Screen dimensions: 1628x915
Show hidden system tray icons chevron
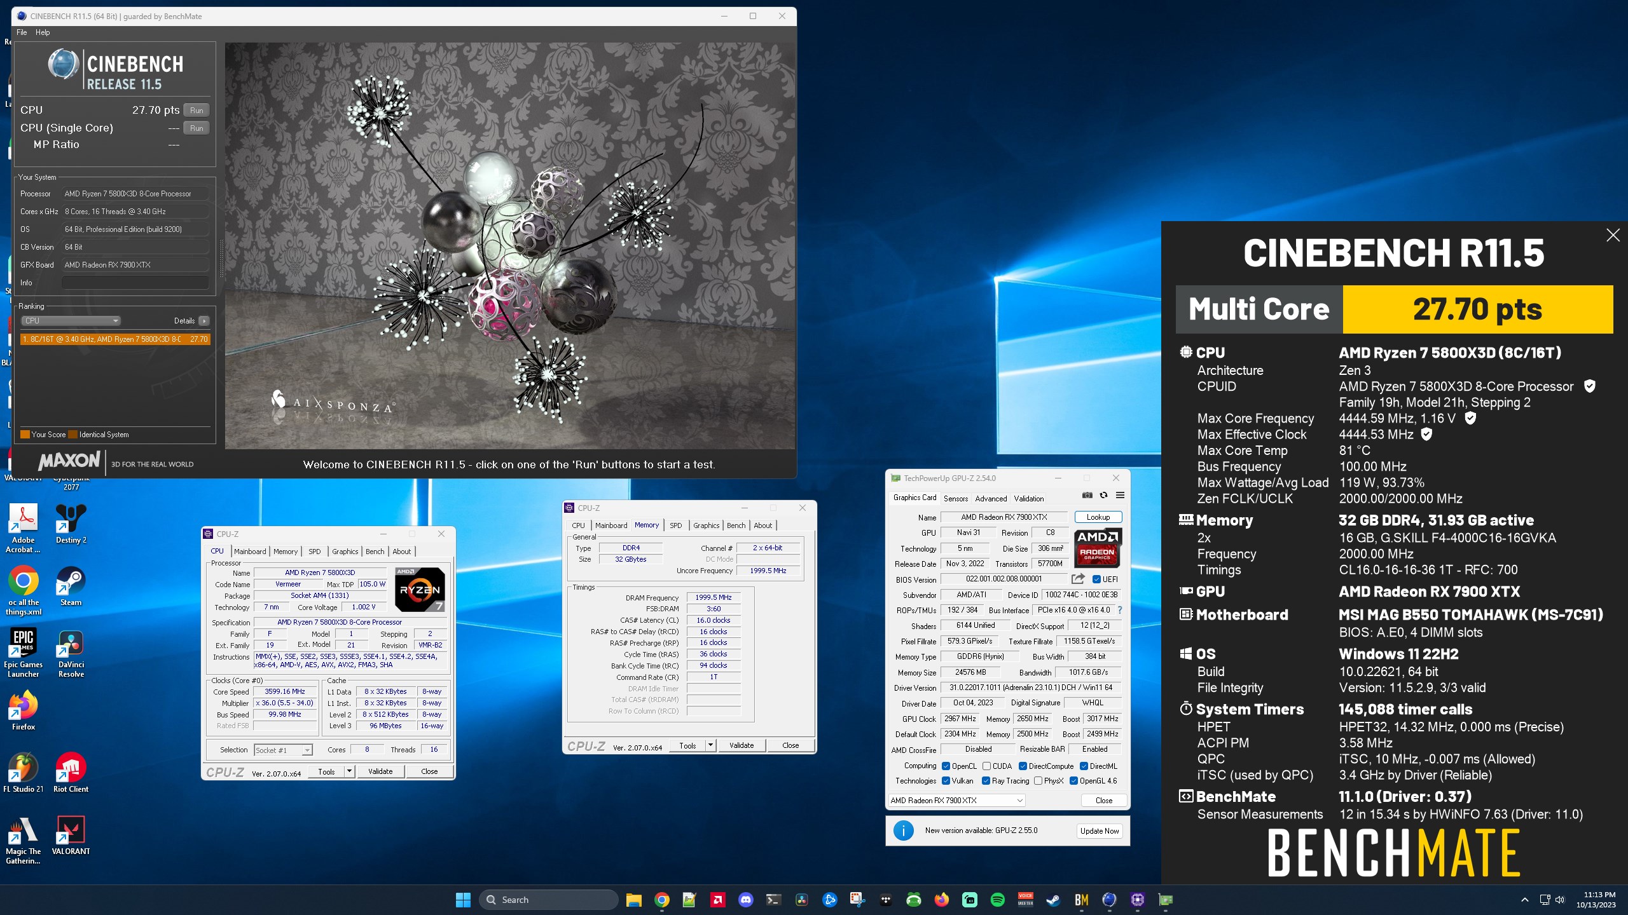pyautogui.click(x=1524, y=900)
